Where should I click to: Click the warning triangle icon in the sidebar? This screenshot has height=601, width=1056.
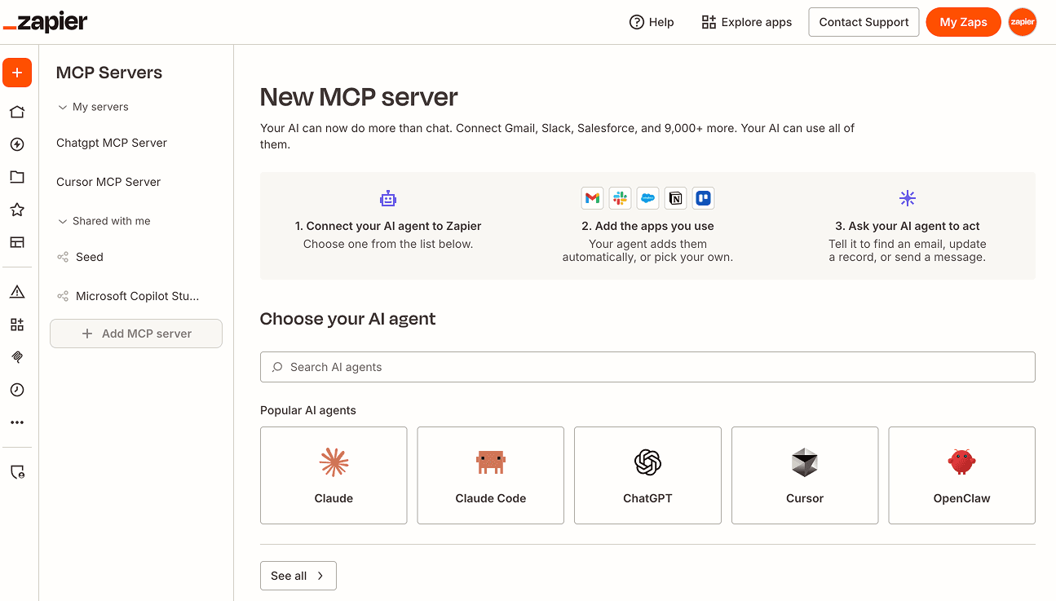[17, 292]
